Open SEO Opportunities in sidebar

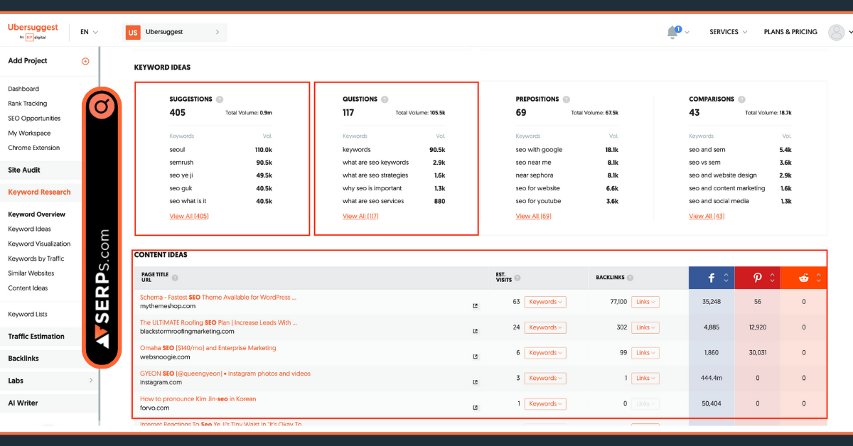(x=34, y=119)
